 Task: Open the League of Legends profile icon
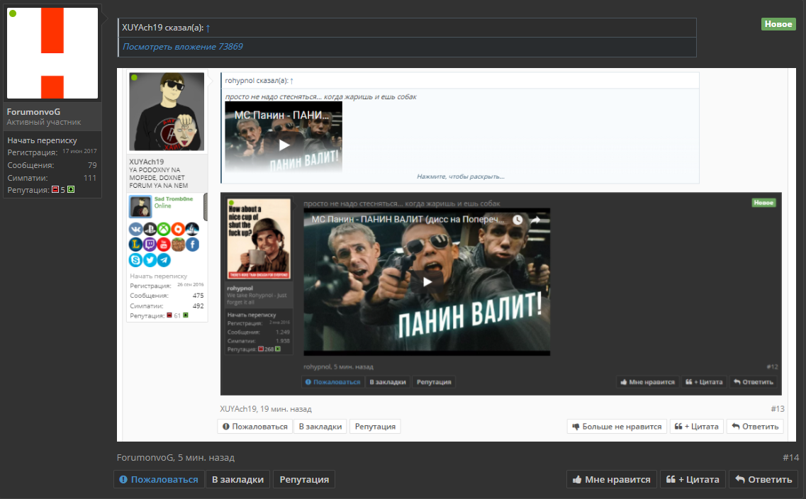(x=135, y=245)
